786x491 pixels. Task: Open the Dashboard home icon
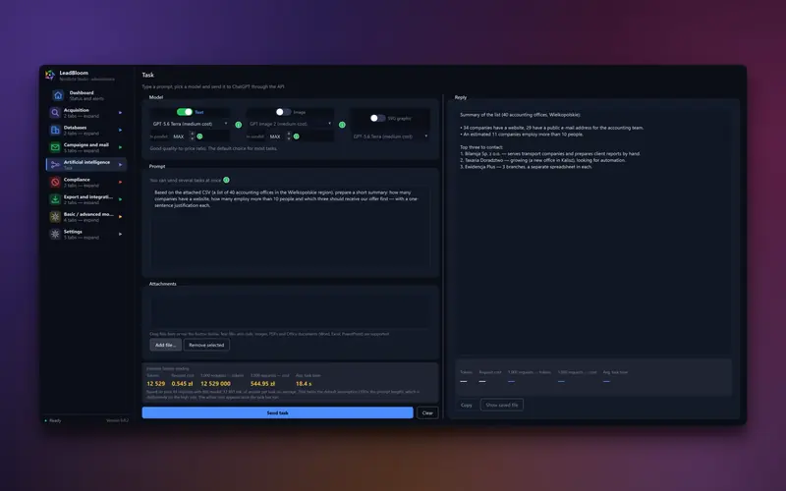tap(58, 95)
